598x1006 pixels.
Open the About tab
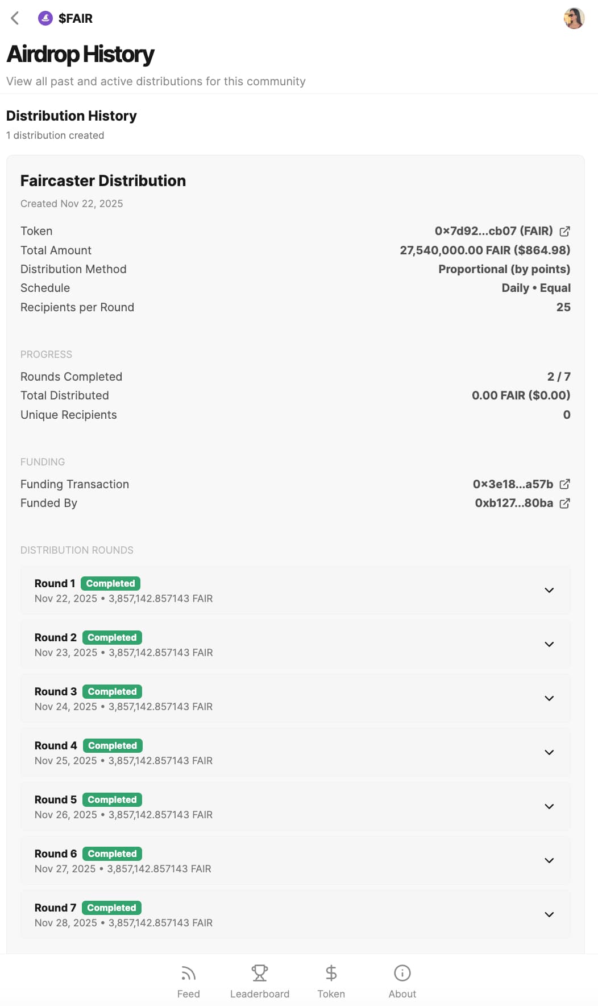(x=402, y=982)
